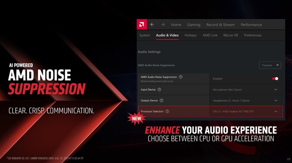
Task: Click the AMD logo icon
Action: [x=142, y=24]
